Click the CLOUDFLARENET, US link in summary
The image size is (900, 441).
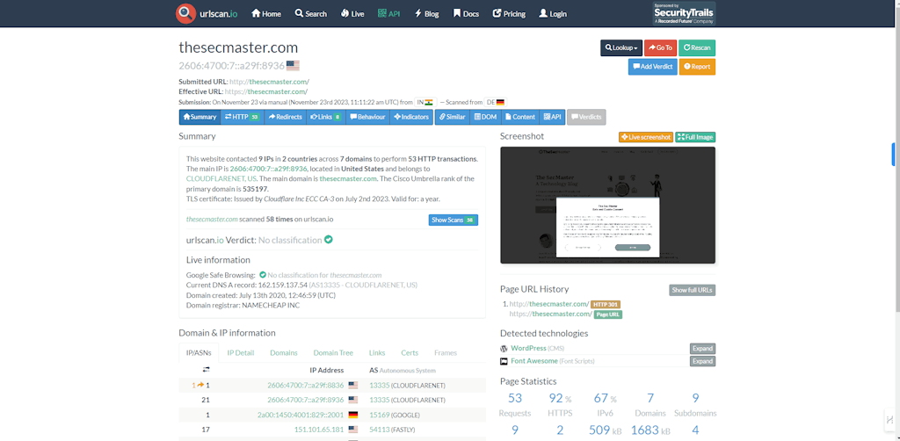221,179
